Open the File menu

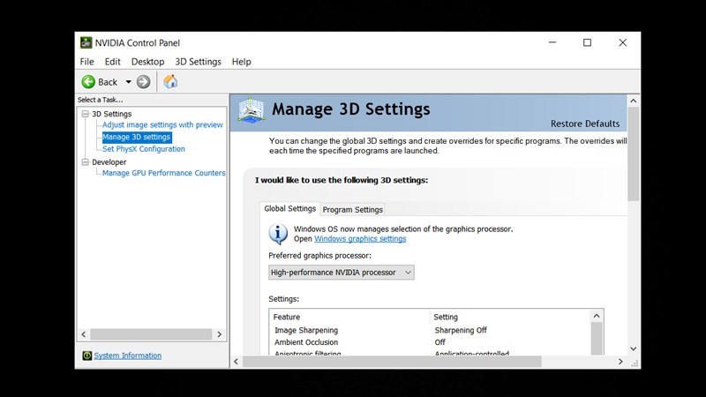tap(86, 62)
